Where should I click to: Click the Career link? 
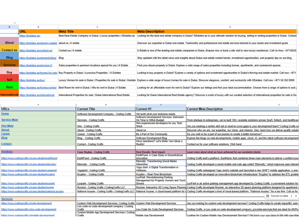pyautogui.click(x=5, y=134)
